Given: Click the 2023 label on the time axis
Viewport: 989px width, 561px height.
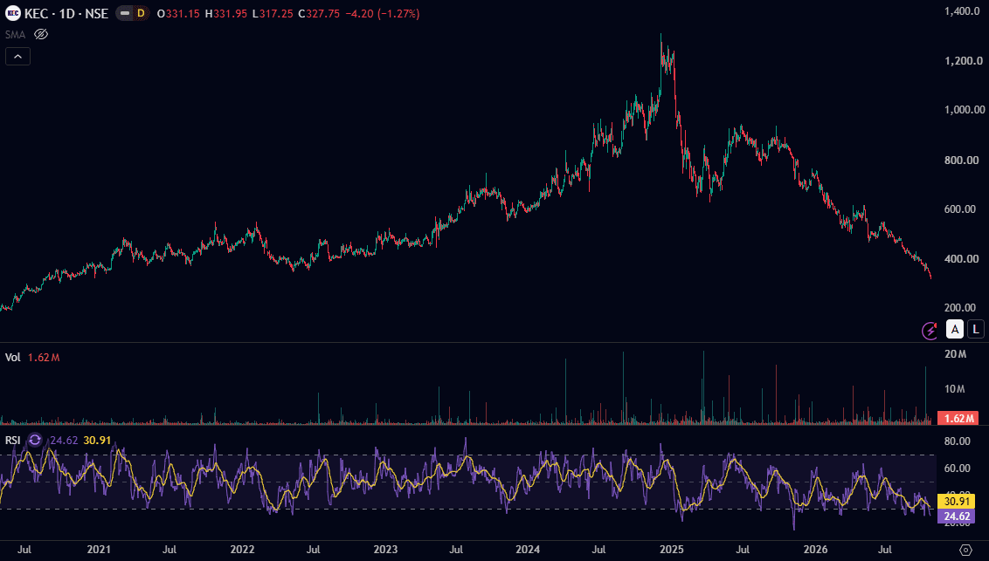Looking at the screenshot, I should click(x=385, y=550).
